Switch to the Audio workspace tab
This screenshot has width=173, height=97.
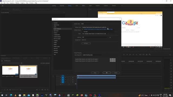(x=90, y=6)
